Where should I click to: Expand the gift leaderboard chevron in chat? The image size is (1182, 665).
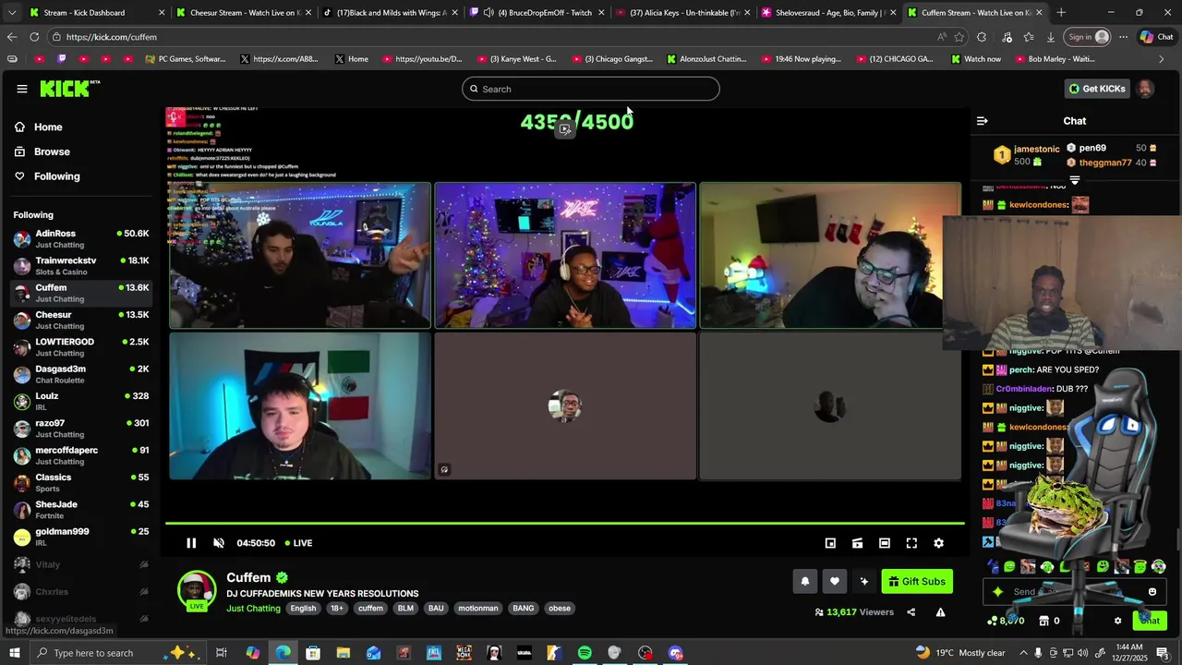pyautogui.click(x=1074, y=180)
